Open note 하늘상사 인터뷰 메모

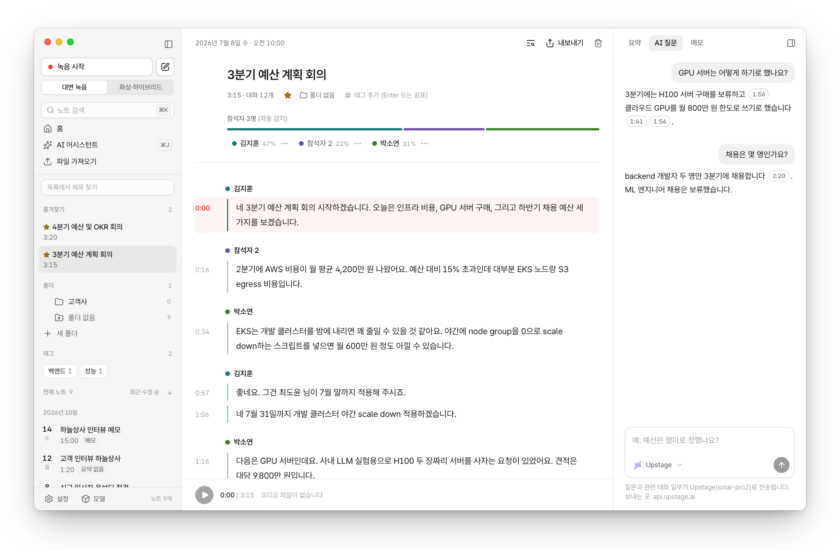click(x=107, y=435)
